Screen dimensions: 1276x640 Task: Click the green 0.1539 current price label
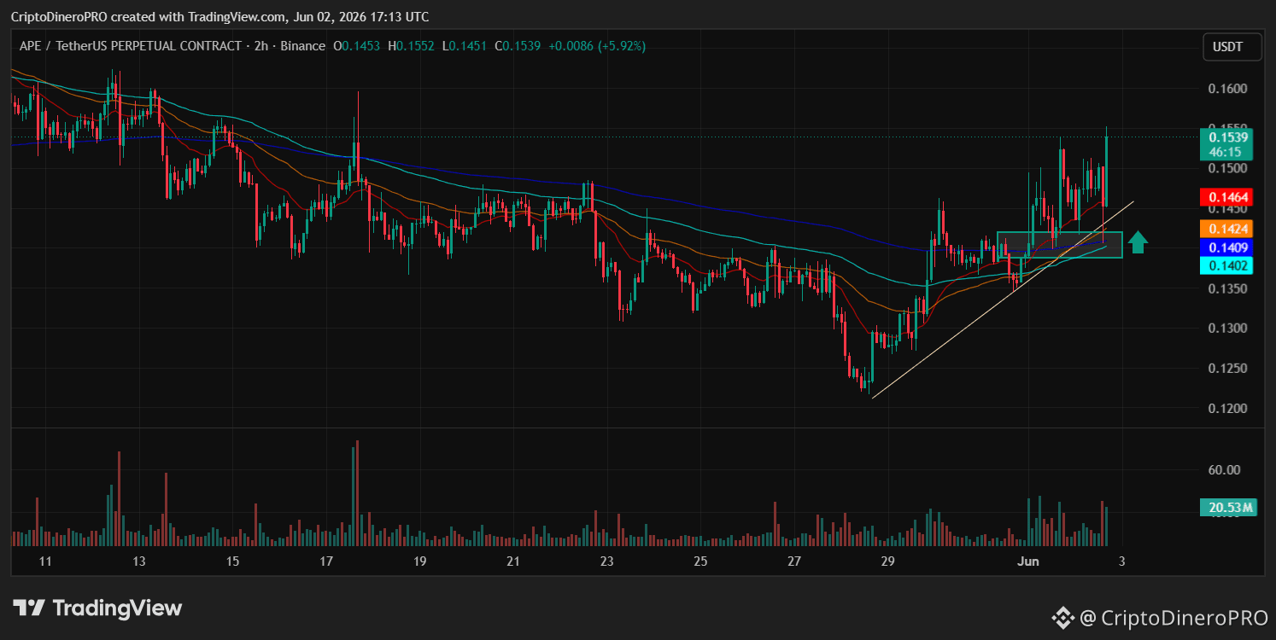(1226, 144)
